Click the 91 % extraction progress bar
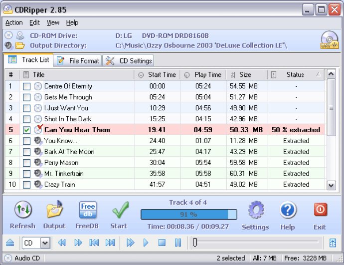This screenshot has width=344, height=265. pyautogui.click(x=188, y=214)
